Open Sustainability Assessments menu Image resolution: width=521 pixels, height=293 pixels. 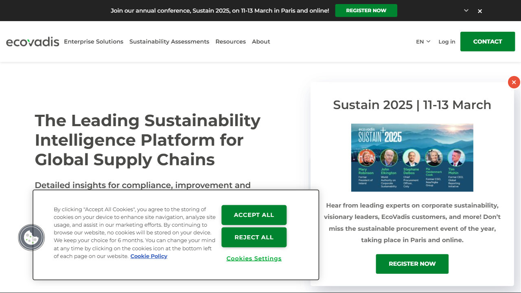click(x=169, y=42)
